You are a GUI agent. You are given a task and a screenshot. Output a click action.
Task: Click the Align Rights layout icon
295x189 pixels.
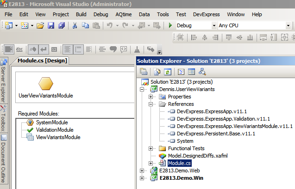(215, 37)
